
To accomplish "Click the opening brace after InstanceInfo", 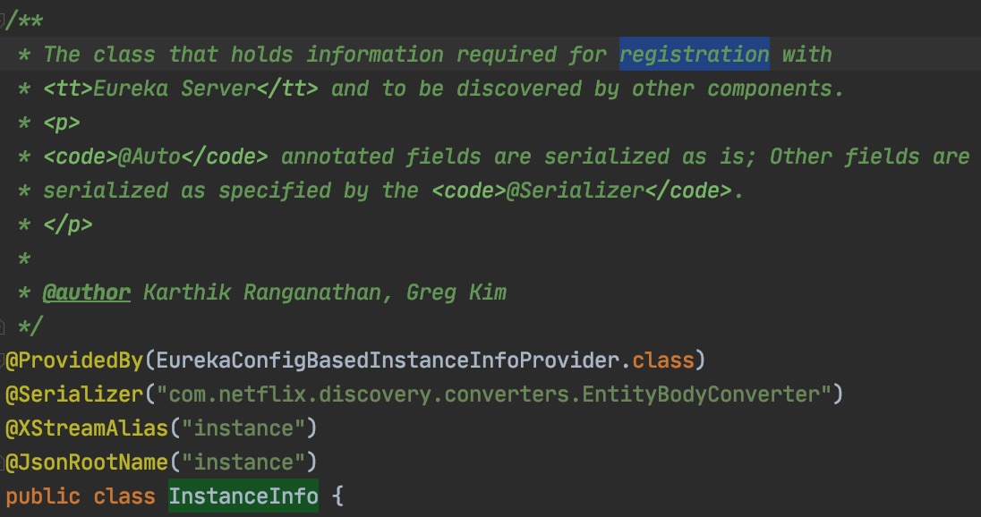I will [337, 496].
